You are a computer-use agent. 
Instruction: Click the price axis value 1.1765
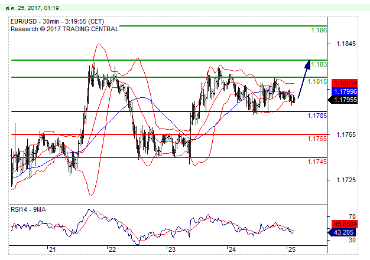pos(346,134)
